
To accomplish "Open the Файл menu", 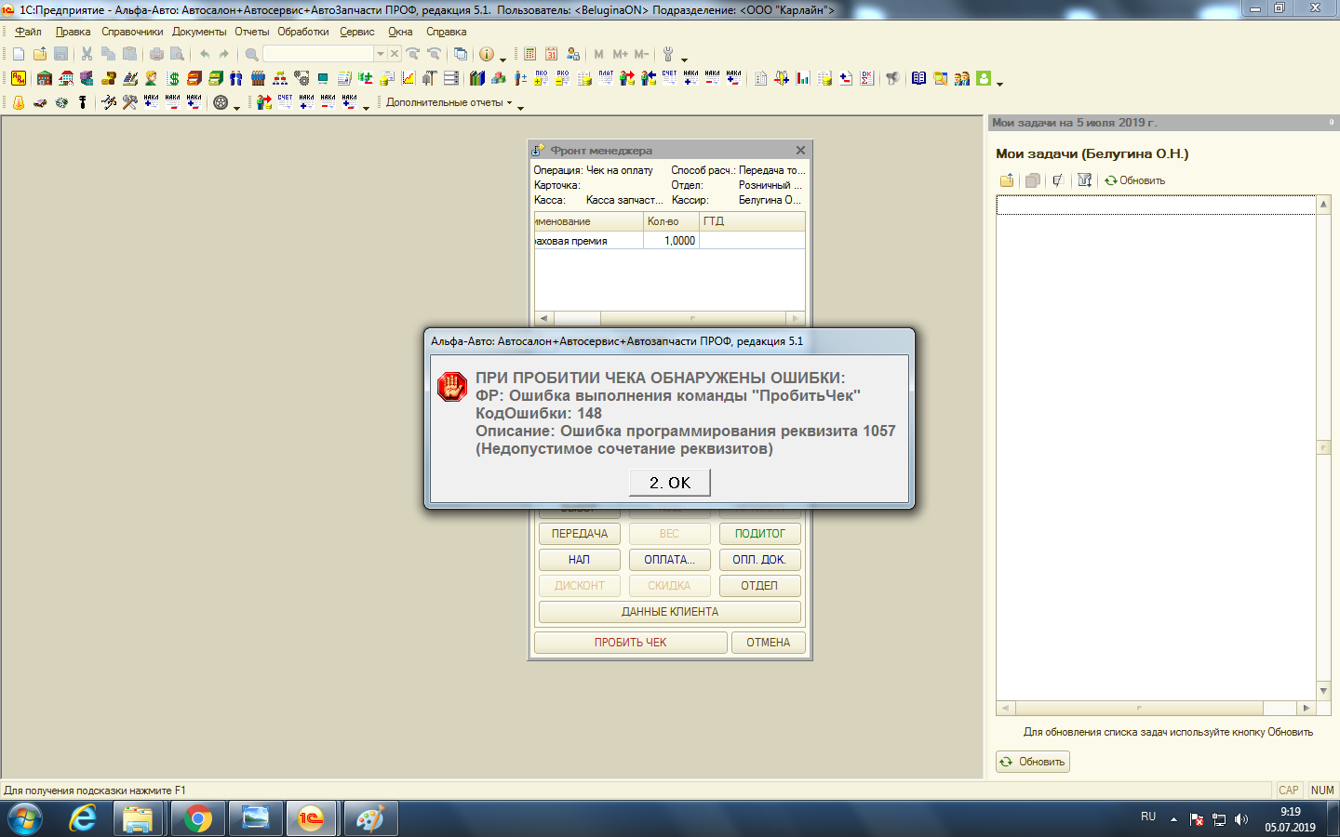I will click(x=28, y=32).
